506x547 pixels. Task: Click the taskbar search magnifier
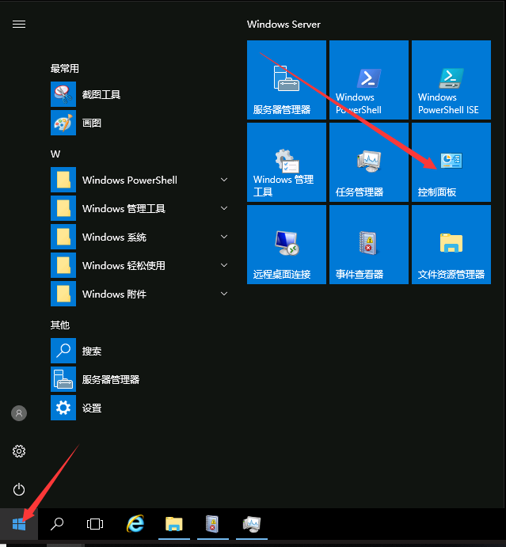(57, 524)
